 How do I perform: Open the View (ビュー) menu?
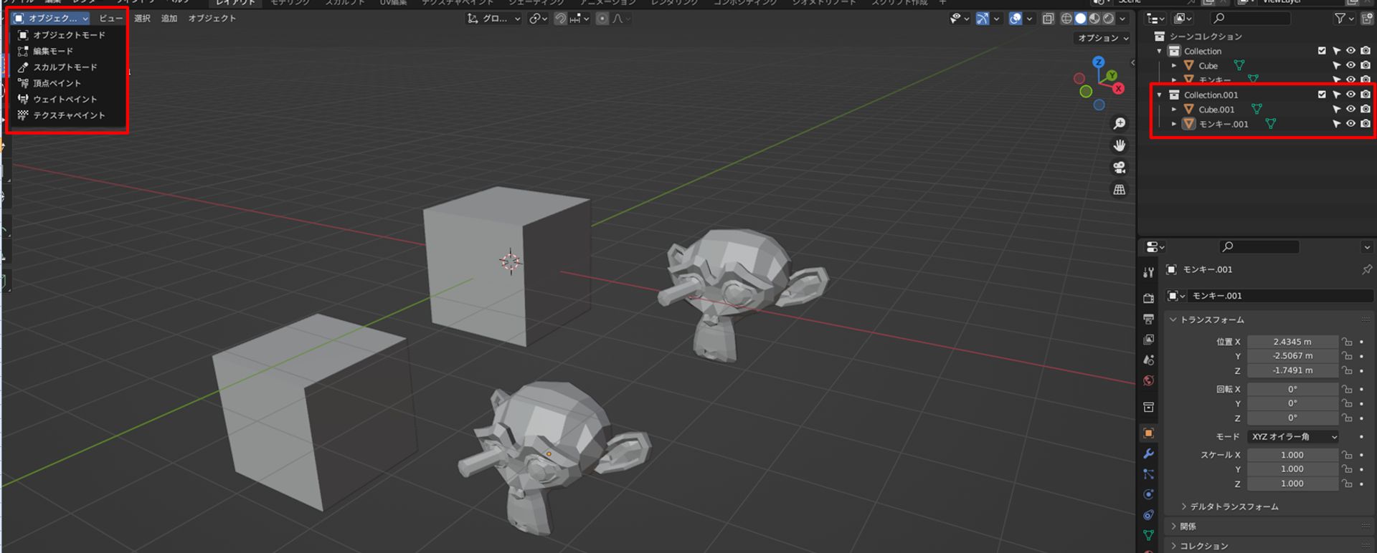110,19
